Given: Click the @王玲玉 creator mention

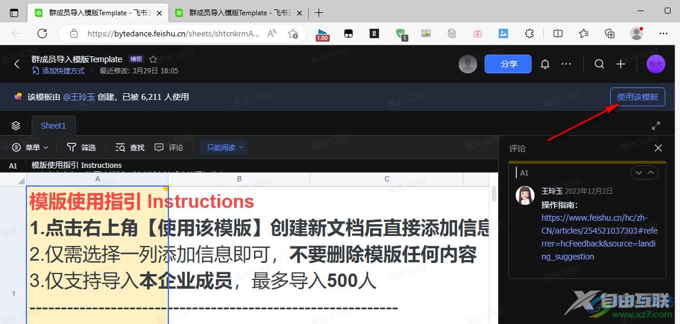Looking at the screenshot, I should tap(79, 97).
